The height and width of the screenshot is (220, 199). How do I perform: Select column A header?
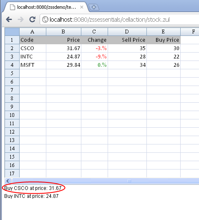tap(33, 32)
